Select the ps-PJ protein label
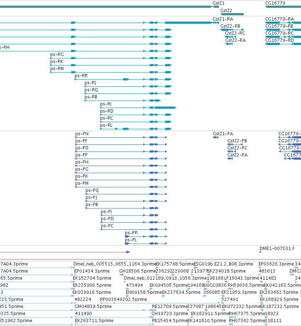The image size is (301, 326). (x=91, y=197)
